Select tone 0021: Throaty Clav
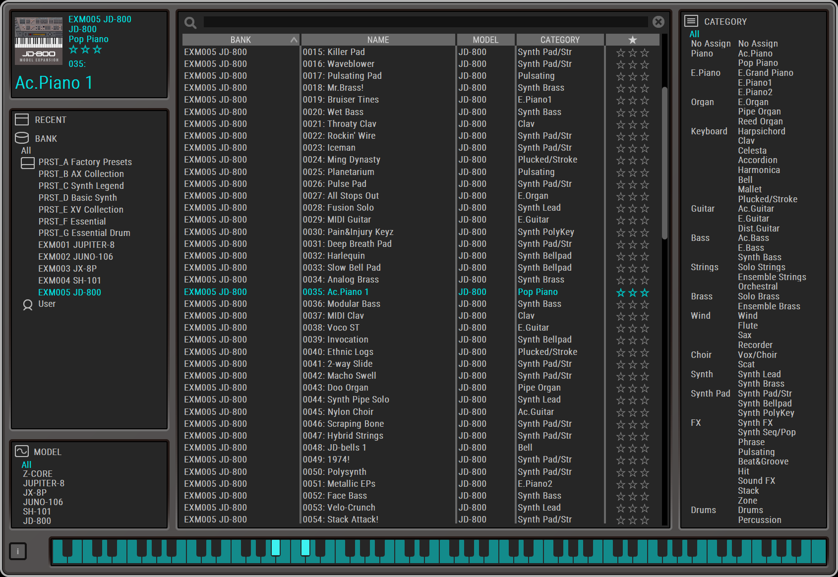This screenshot has width=838, height=577. click(340, 124)
